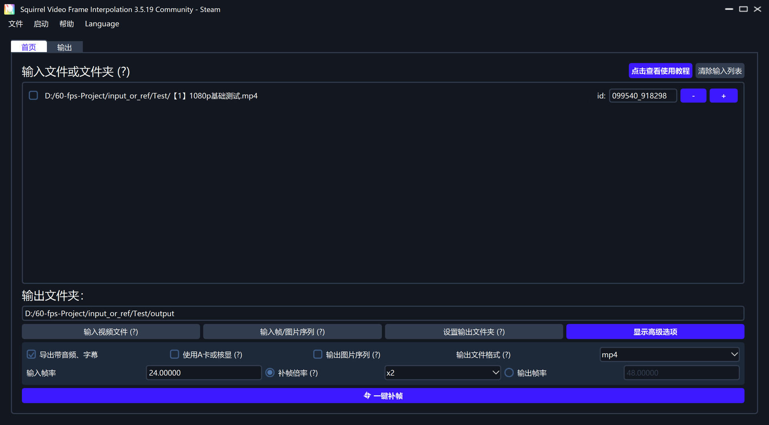This screenshot has height=425, width=769.
Task: Open the interpolation multiplier dropdown showing x2
Action: tap(442, 373)
